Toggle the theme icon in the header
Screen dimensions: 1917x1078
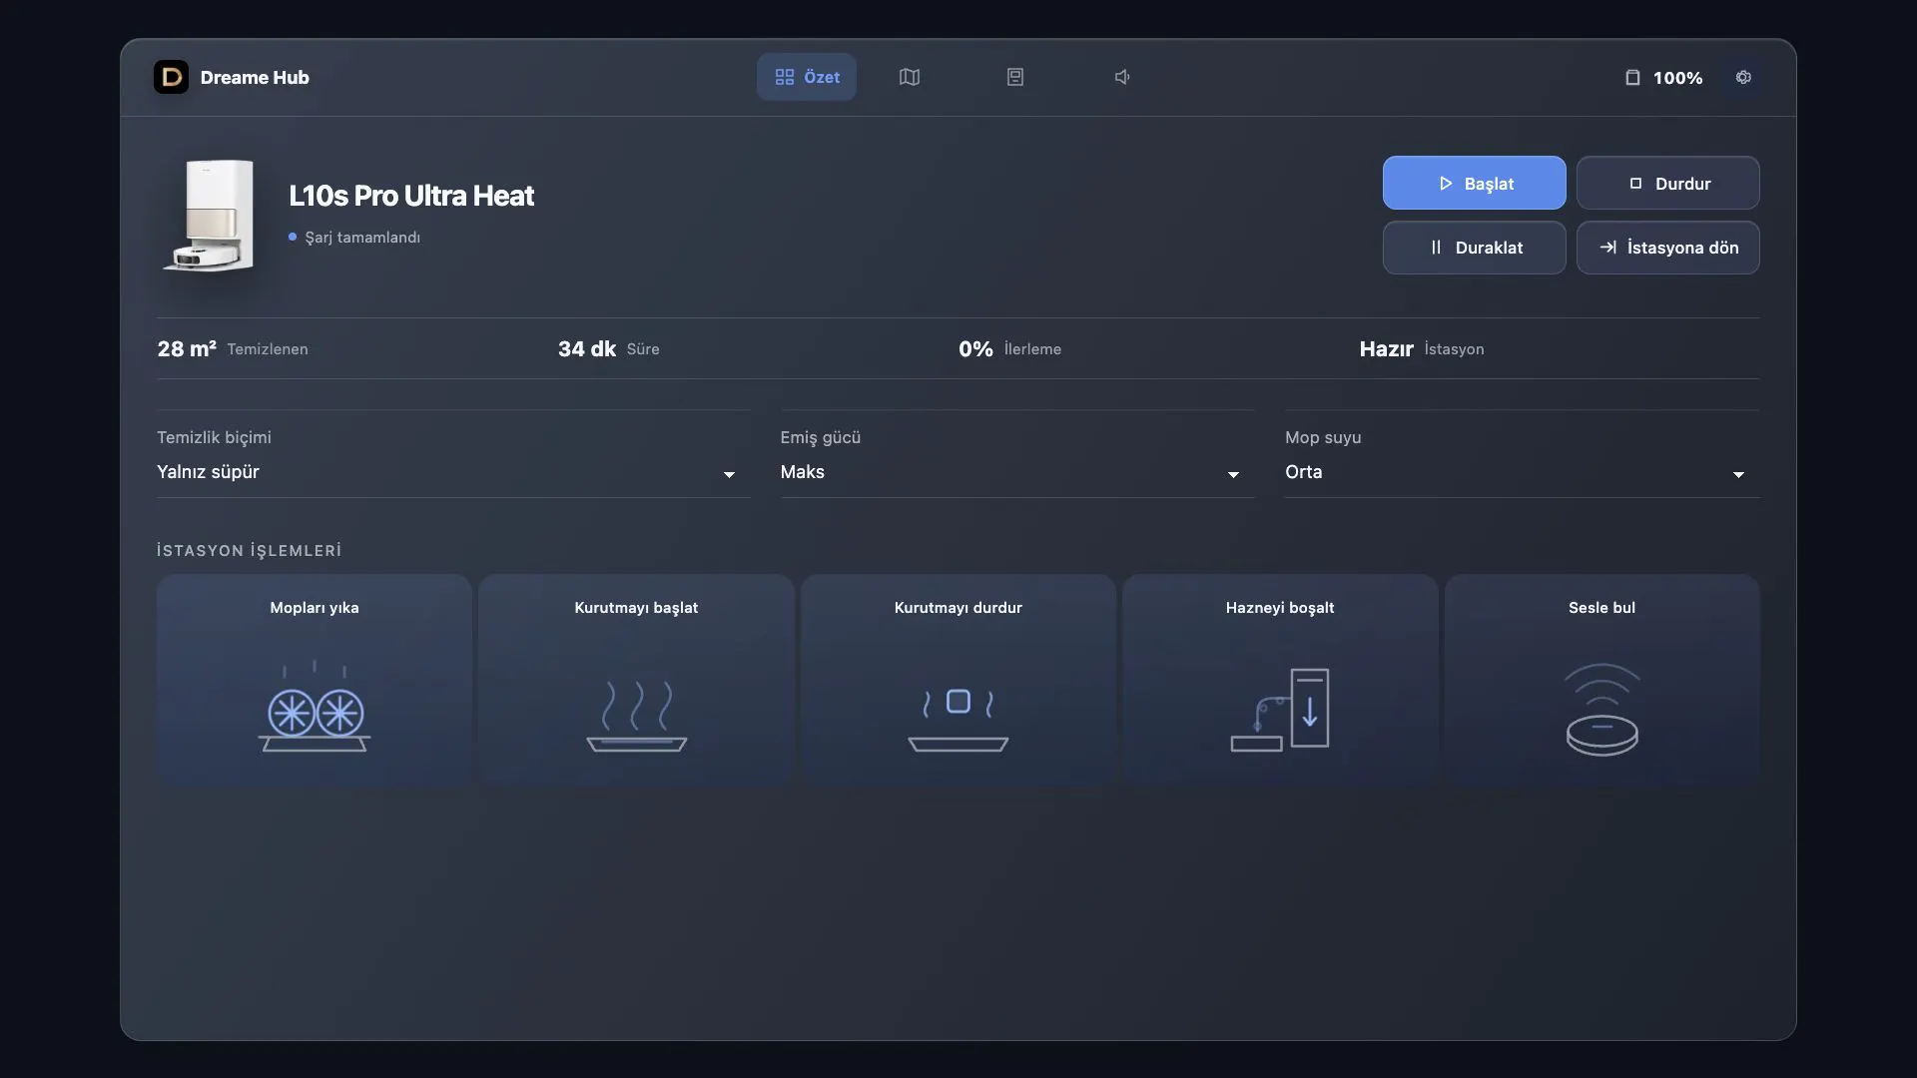coord(1743,77)
